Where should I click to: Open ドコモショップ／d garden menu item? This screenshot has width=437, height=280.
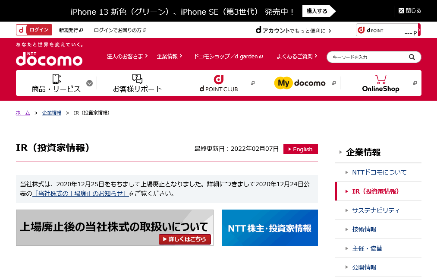(x=228, y=57)
